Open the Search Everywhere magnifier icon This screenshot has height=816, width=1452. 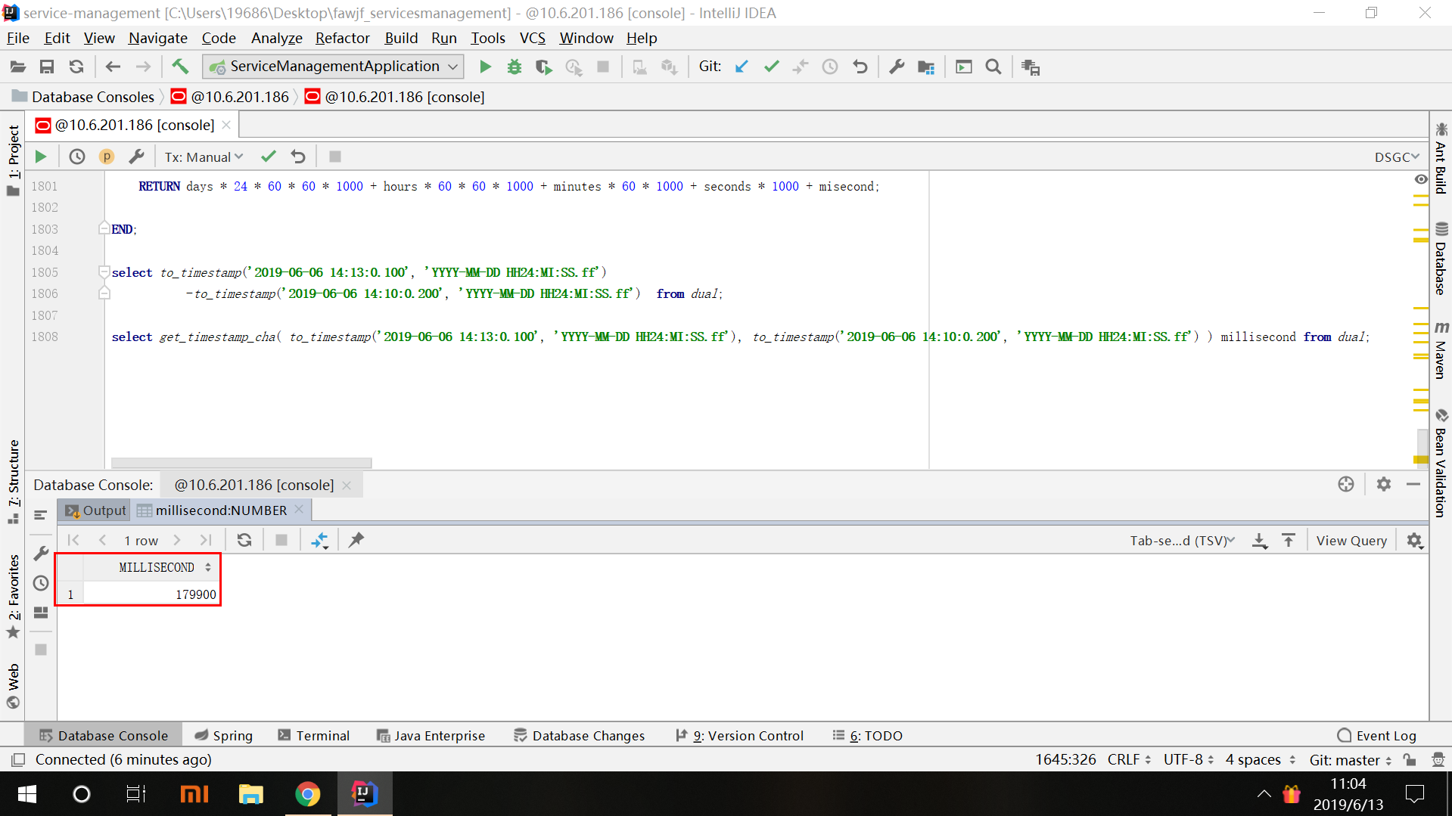pyautogui.click(x=993, y=67)
